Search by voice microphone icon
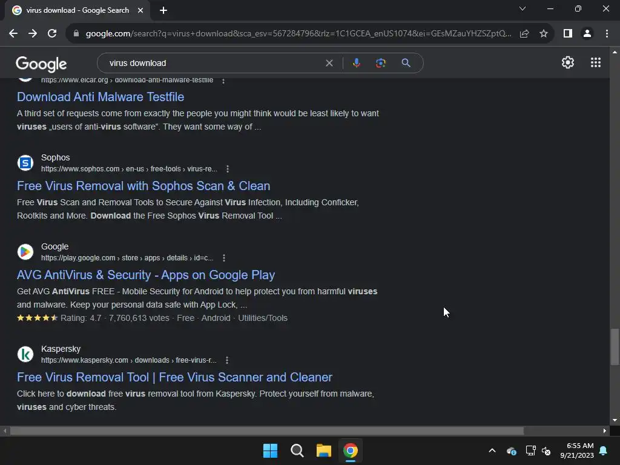The image size is (620, 465). 356,63
